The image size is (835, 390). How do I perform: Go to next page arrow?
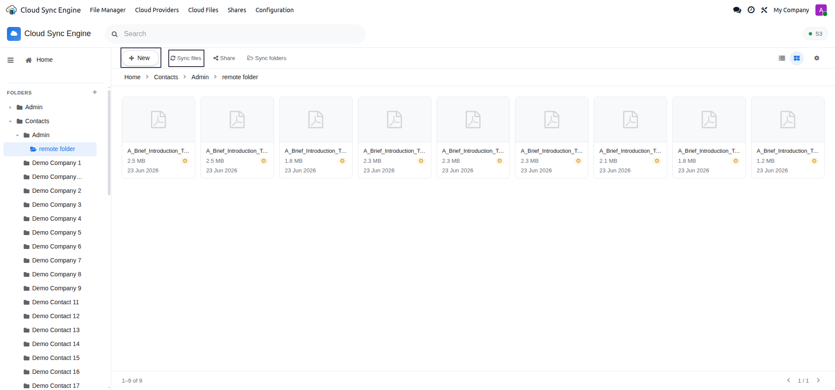tap(818, 380)
